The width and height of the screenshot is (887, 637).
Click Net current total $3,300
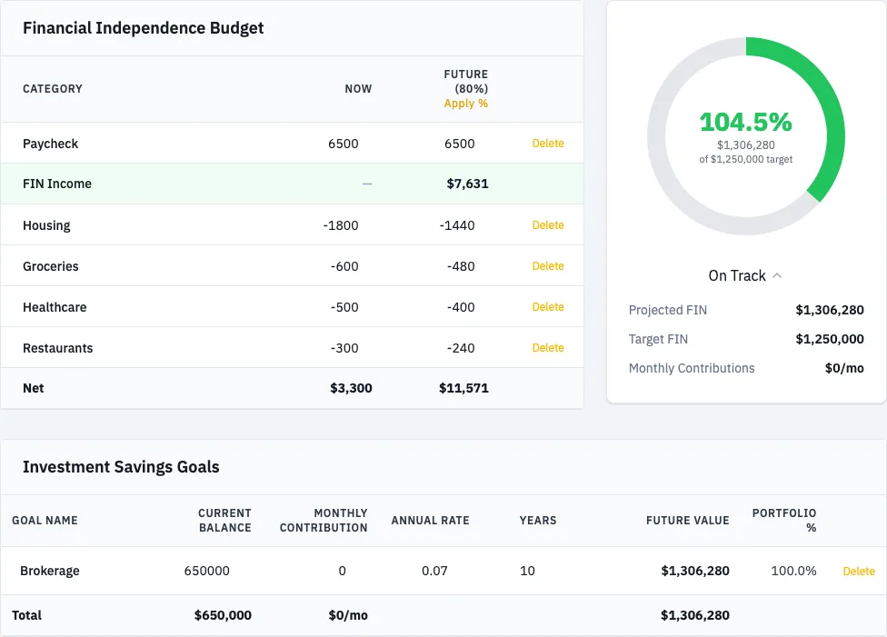pyautogui.click(x=351, y=388)
